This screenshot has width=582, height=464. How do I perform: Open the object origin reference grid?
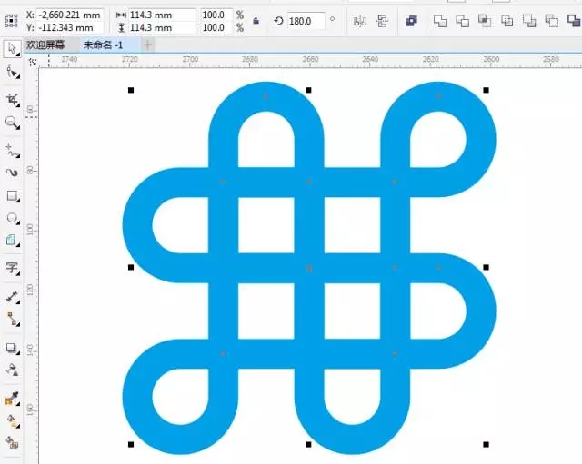(11, 21)
